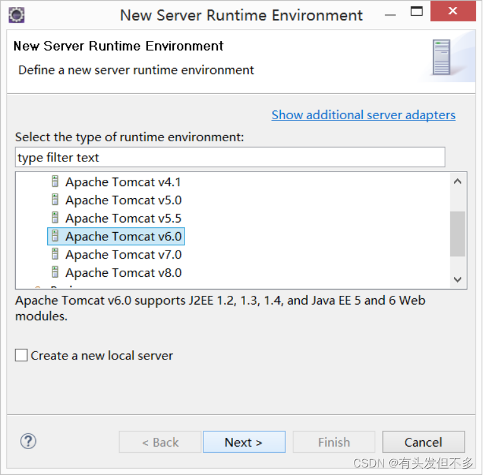The image size is (483, 475).
Task: Focus the type filter text field
Action: click(230, 158)
